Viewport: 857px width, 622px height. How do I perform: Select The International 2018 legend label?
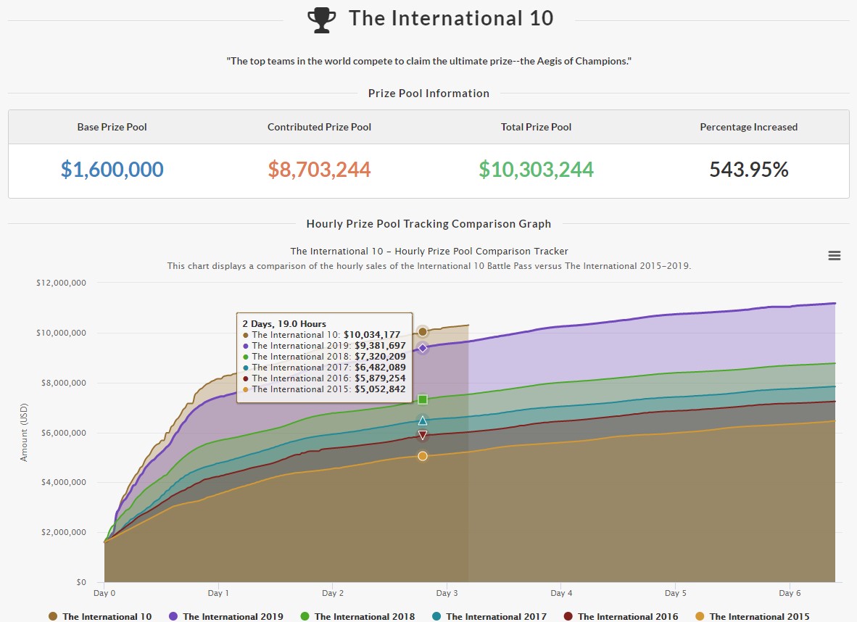[364, 616]
